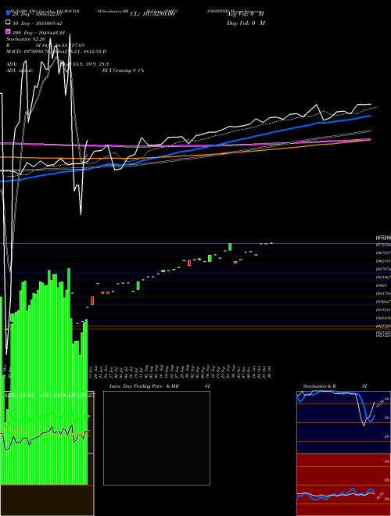Click the 'Avg Vol: 0 M' label
391x516 pixels.
pyautogui.click(x=246, y=14)
